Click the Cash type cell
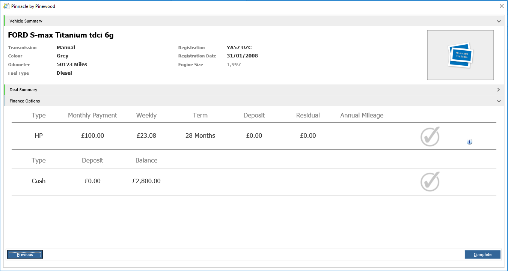508x271 pixels. (x=39, y=181)
